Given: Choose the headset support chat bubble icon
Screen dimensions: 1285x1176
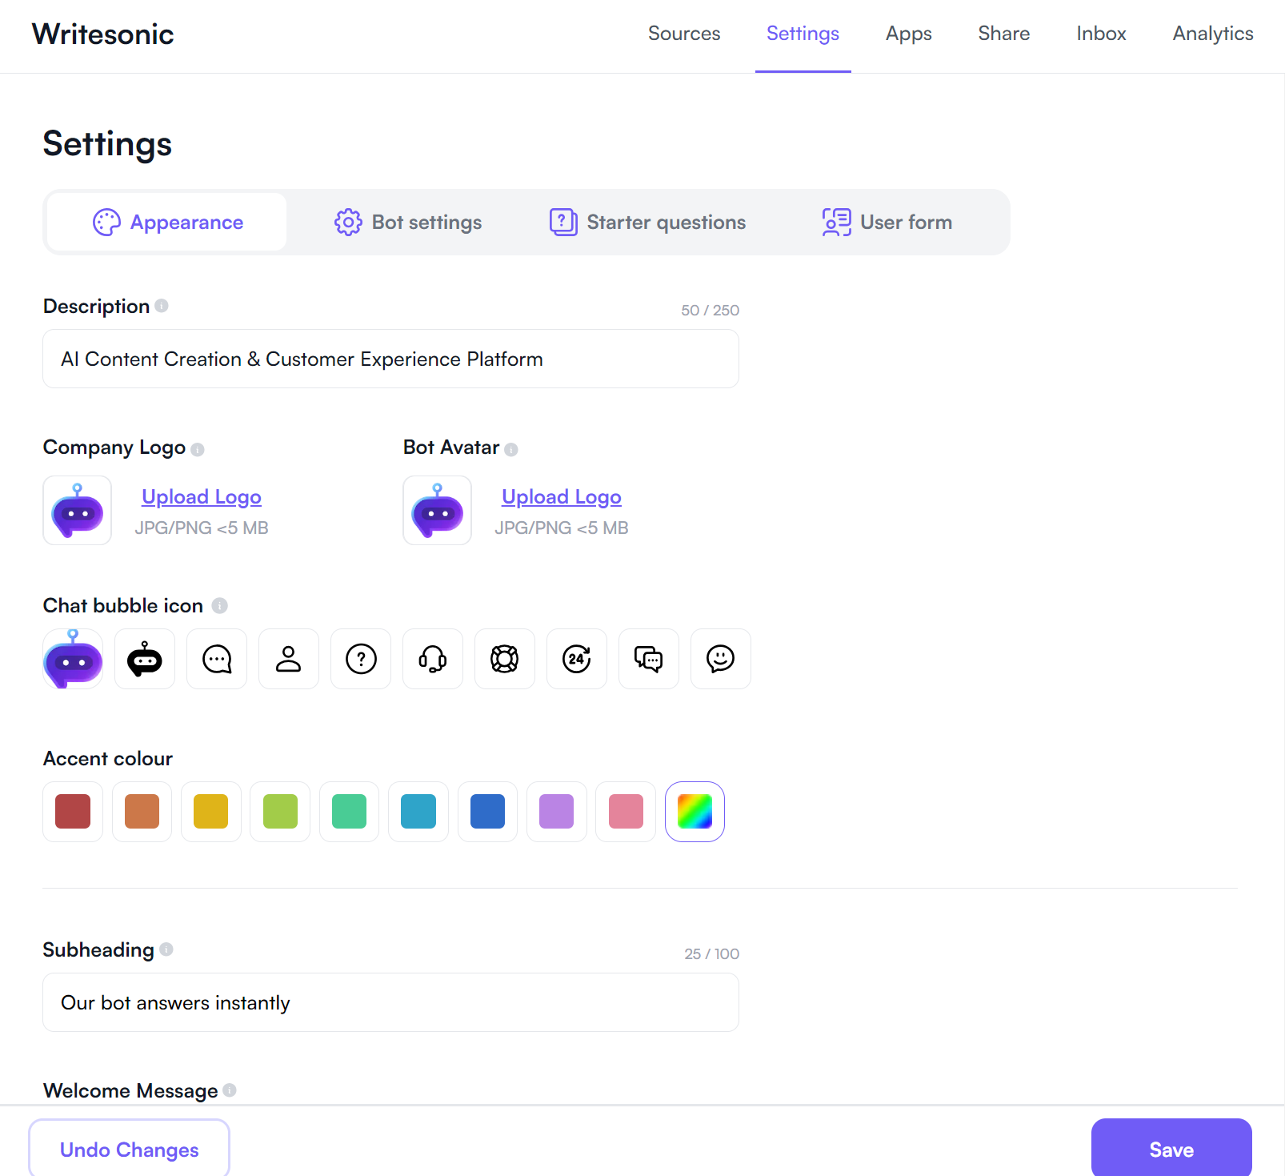Looking at the screenshot, I should tap(433, 659).
